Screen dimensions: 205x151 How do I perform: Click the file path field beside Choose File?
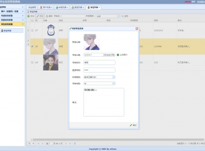tap(93, 55)
